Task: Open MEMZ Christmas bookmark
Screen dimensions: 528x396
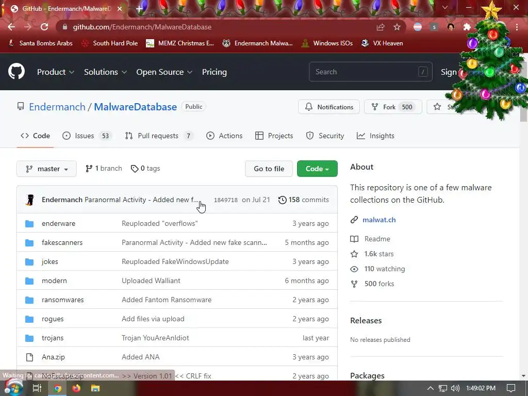Action: pos(180,43)
